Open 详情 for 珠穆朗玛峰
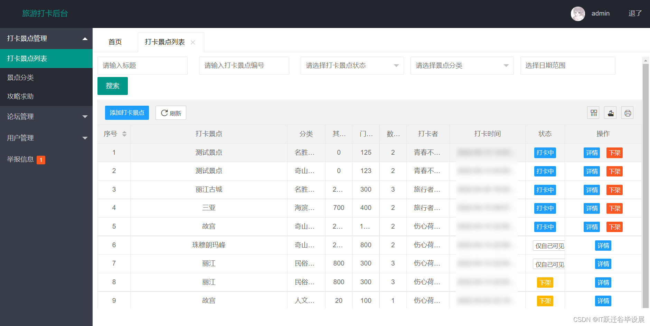650x326 pixels. [x=603, y=245]
